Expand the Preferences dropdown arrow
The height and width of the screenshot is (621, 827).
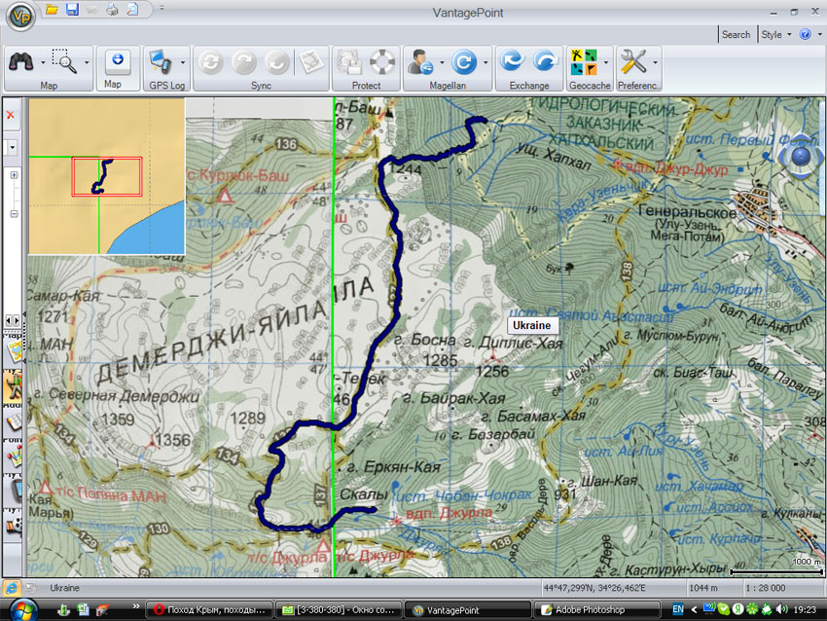[x=656, y=62]
